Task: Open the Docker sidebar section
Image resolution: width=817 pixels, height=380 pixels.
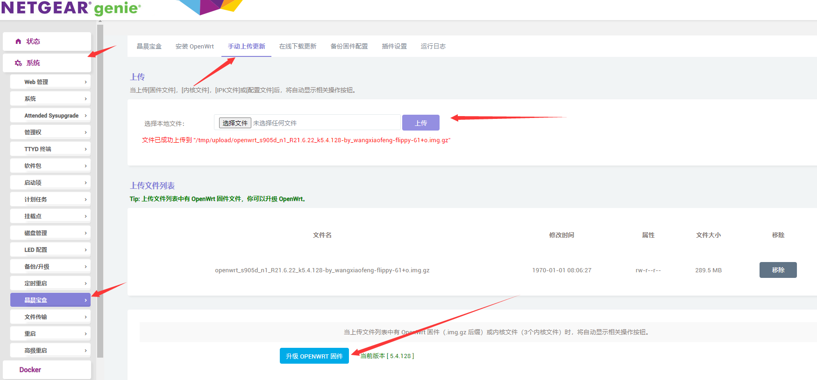Action: (x=47, y=370)
